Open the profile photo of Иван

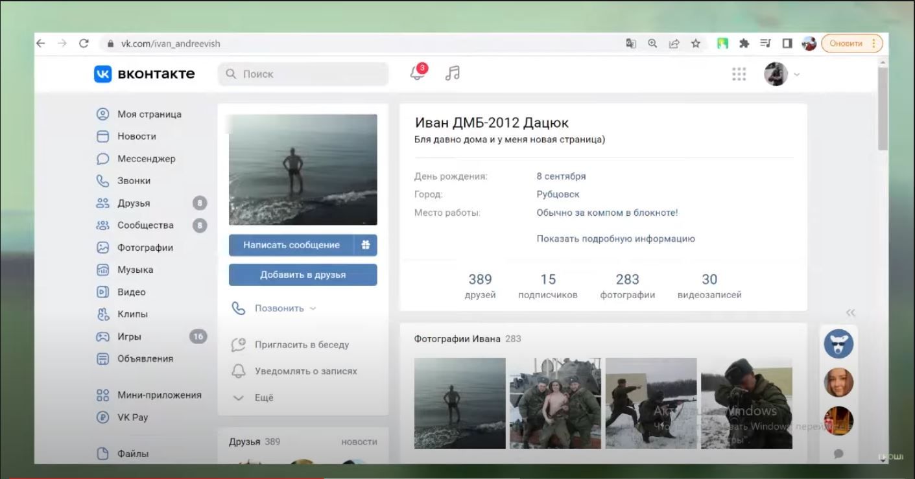303,170
